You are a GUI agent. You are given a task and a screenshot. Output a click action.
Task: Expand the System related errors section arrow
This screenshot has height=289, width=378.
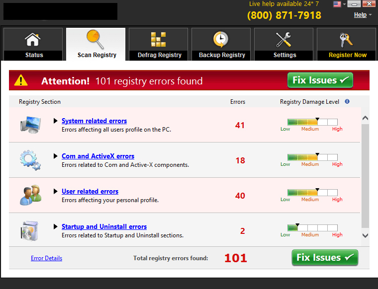tap(56, 121)
